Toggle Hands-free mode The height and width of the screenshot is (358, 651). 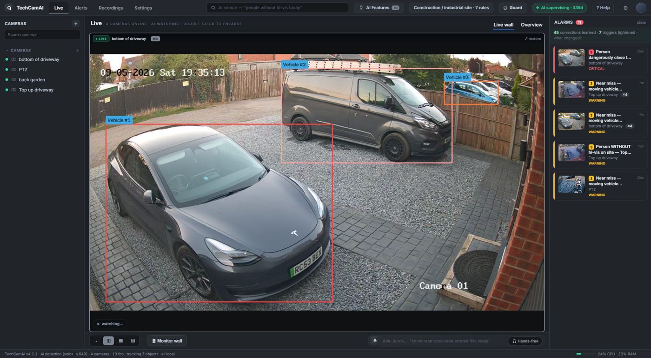click(525, 341)
